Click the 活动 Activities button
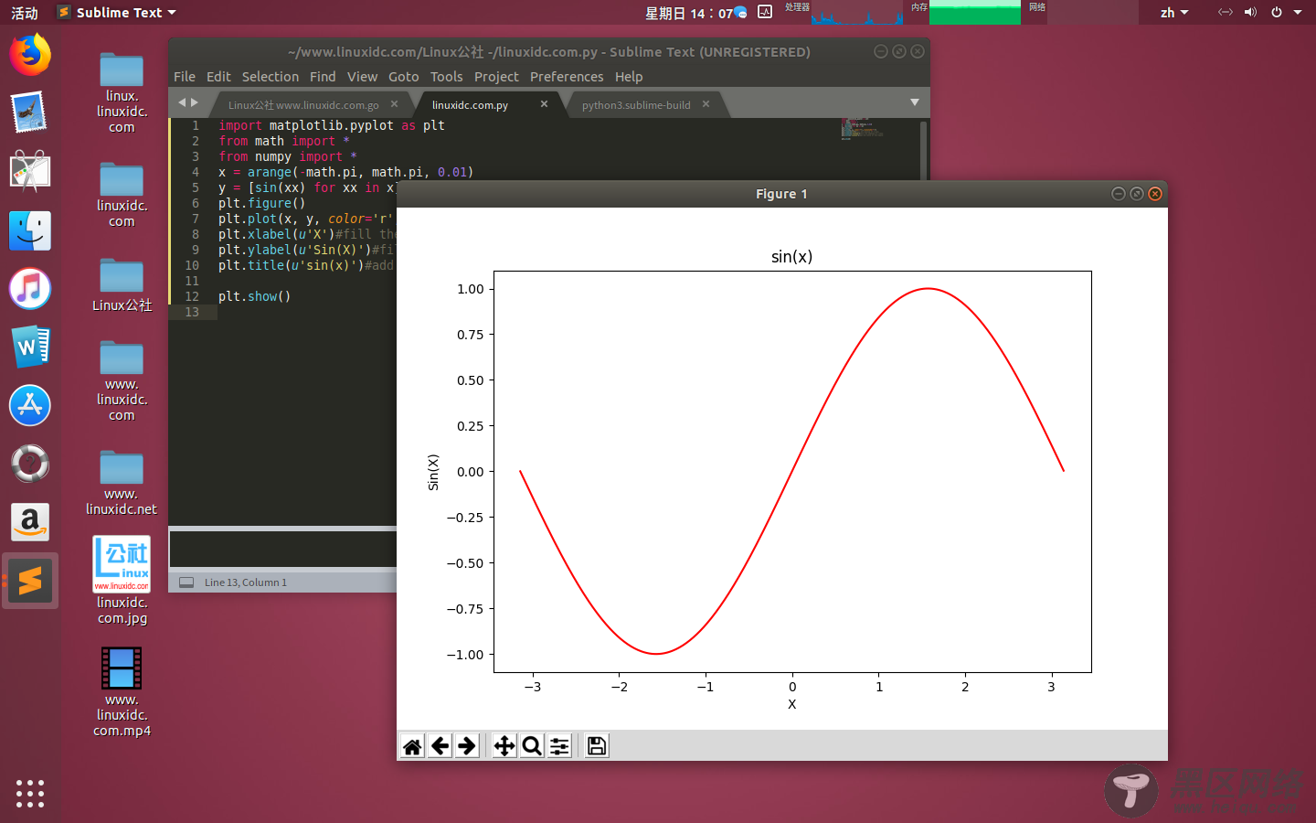Viewport: 1316px width, 823px height. coord(25,13)
